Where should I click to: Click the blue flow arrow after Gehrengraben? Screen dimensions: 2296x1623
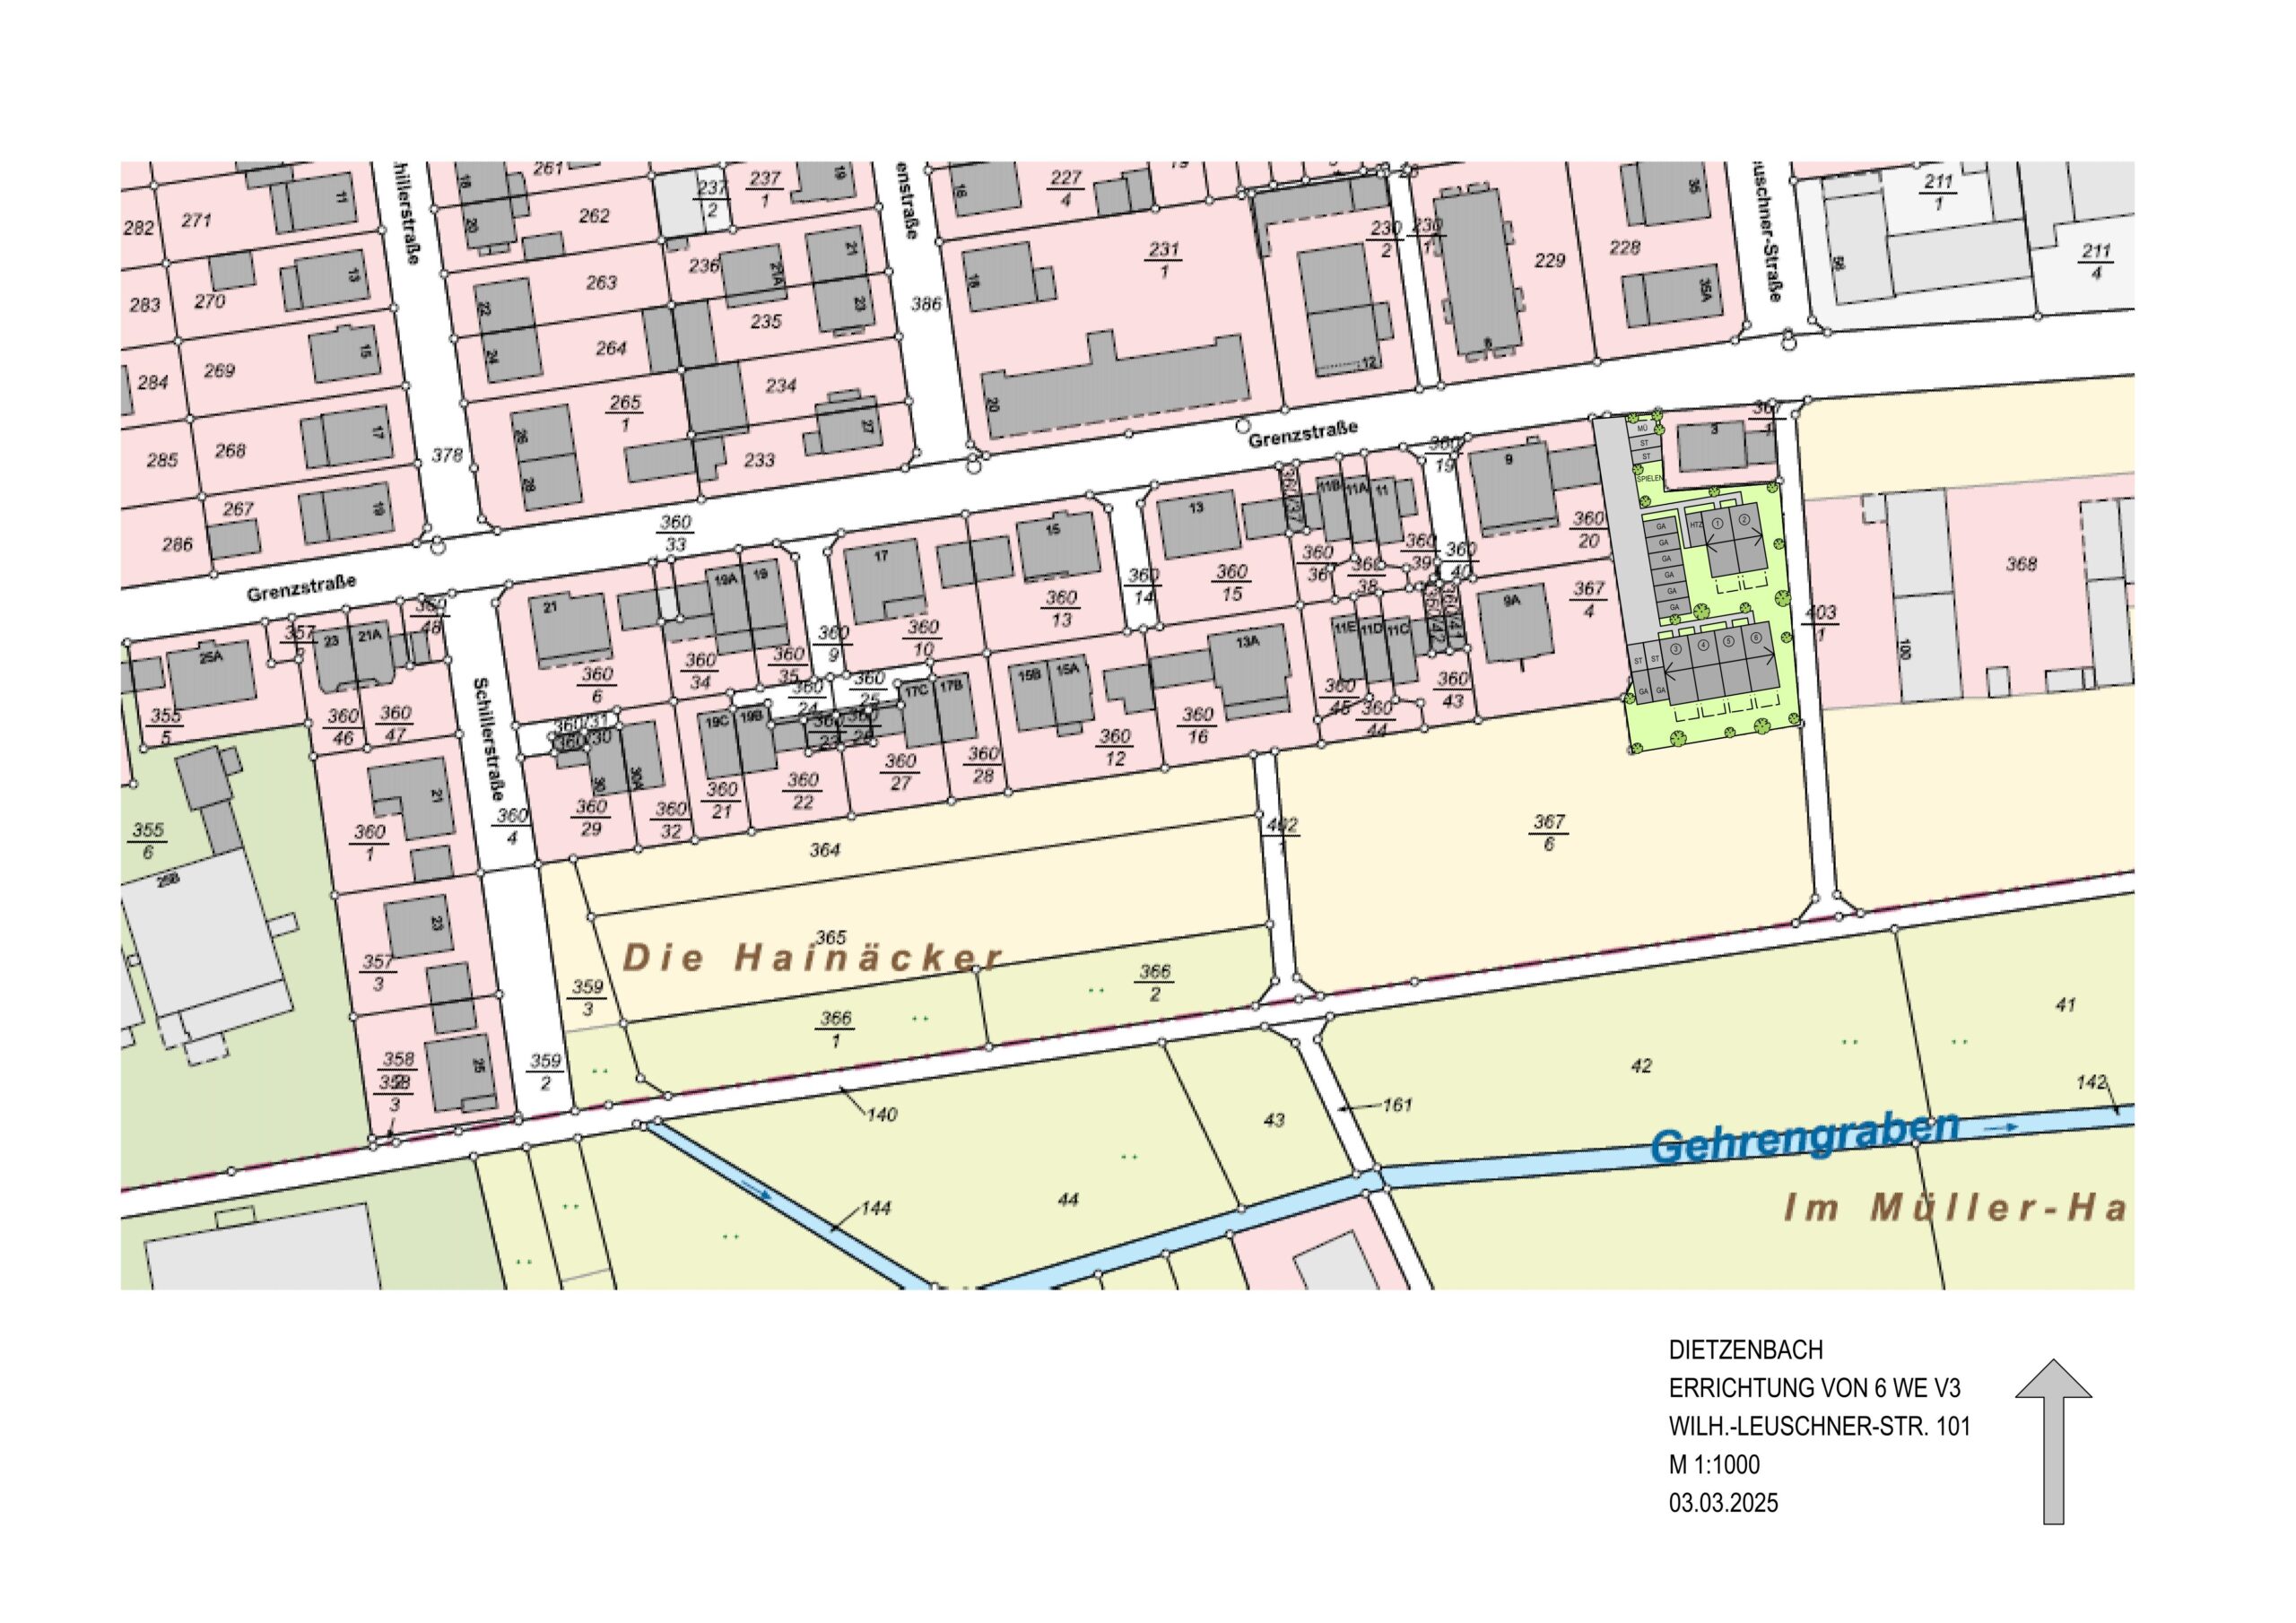(1999, 1127)
